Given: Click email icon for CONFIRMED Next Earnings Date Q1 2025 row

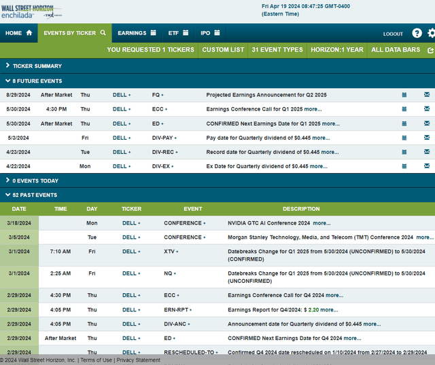Looking at the screenshot, I should tap(427, 123).
